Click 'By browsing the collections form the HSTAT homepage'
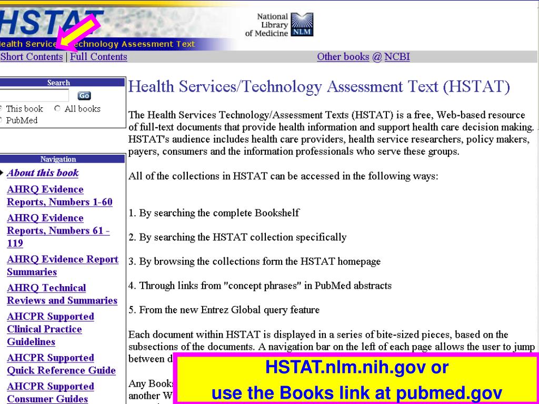The height and width of the screenshot is (404, 539). click(x=259, y=262)
